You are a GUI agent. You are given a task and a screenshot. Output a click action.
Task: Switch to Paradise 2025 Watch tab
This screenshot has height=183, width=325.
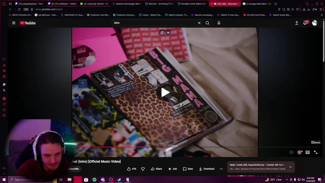pyautogui.click(x=192, y=4)
